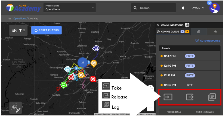Click the Release event icon
223x116 pixels.
click(190, 97)
